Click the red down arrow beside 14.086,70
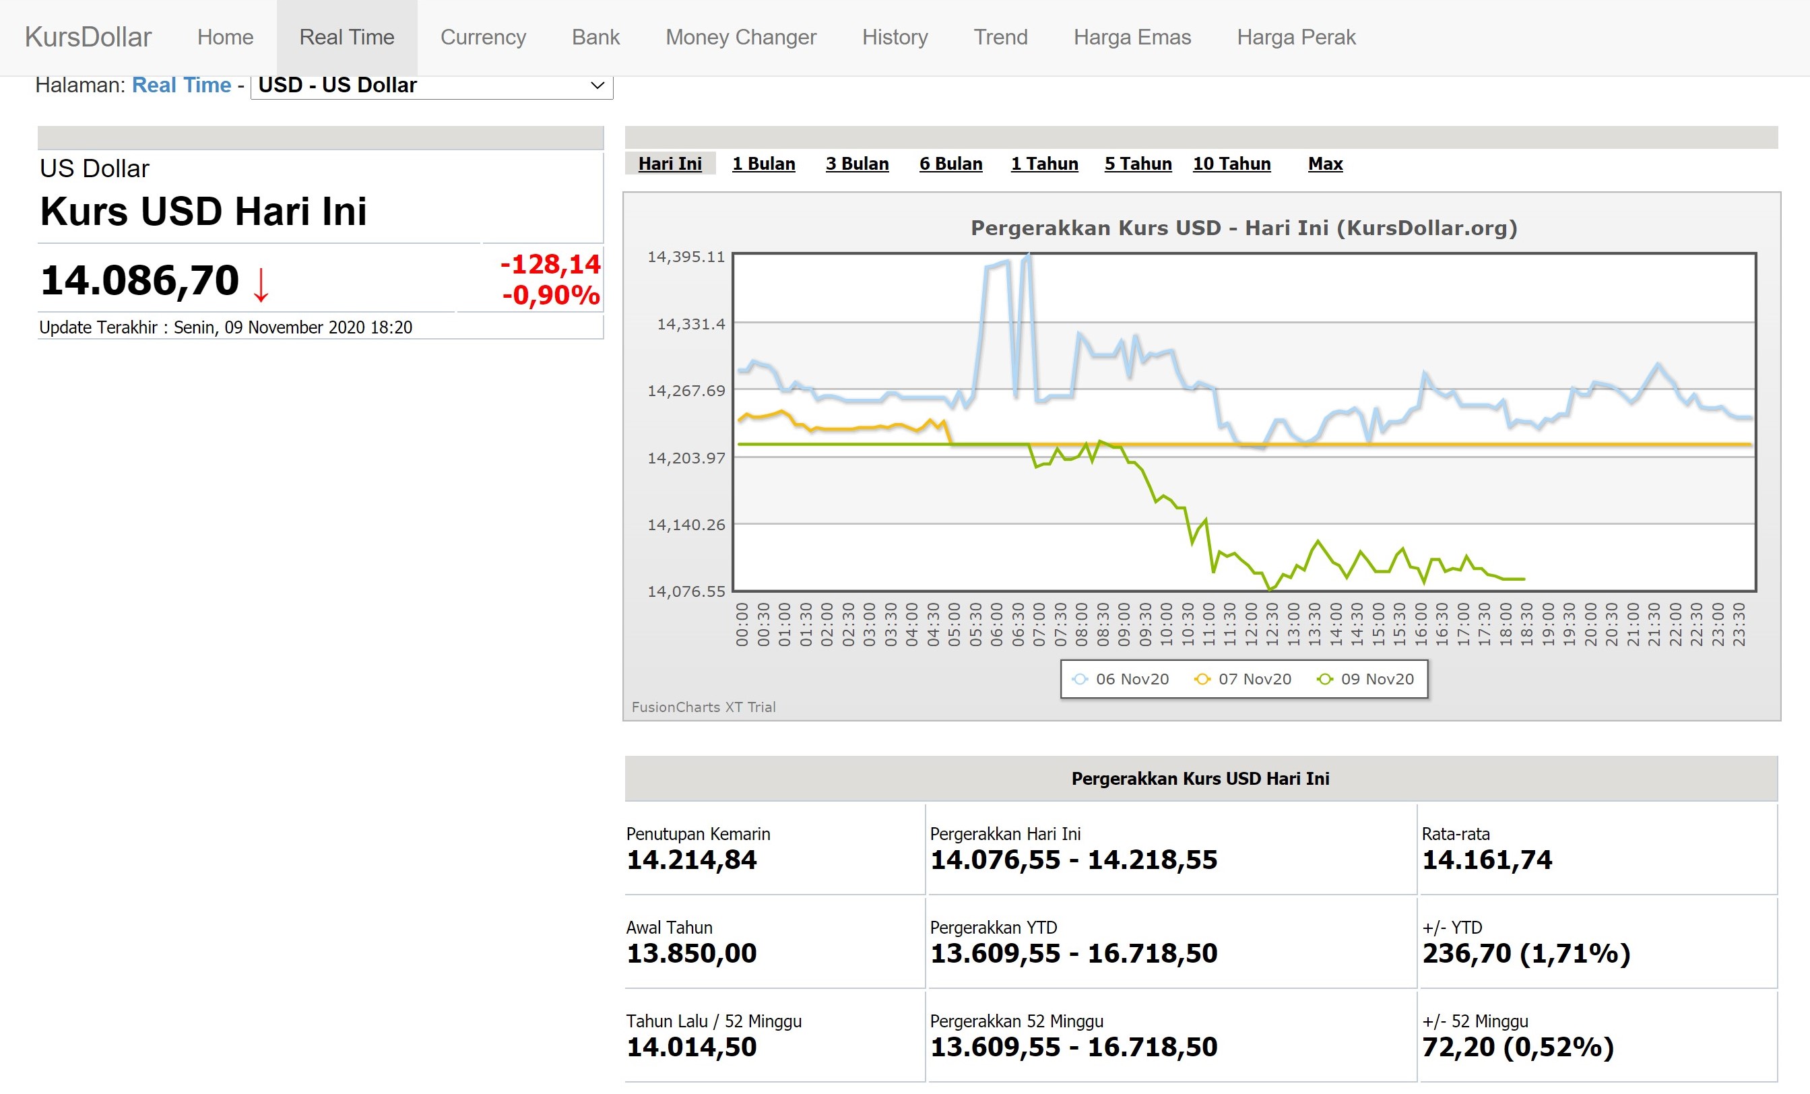The width and height of the screenshot is (1810, 1094). tap(261, 284)
